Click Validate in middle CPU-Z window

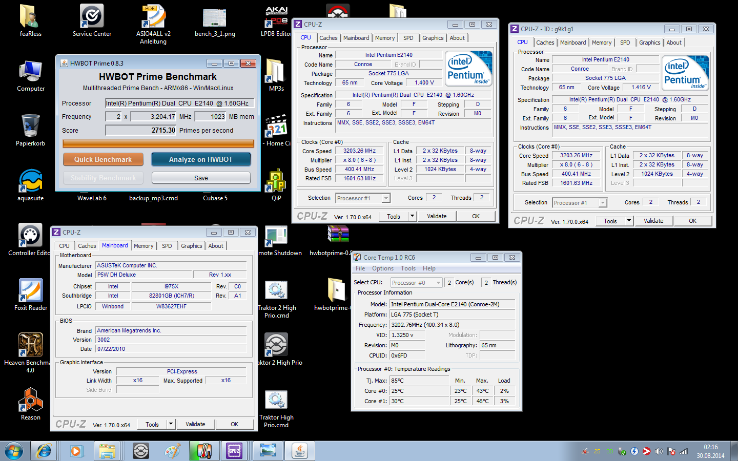coord(437,216)
